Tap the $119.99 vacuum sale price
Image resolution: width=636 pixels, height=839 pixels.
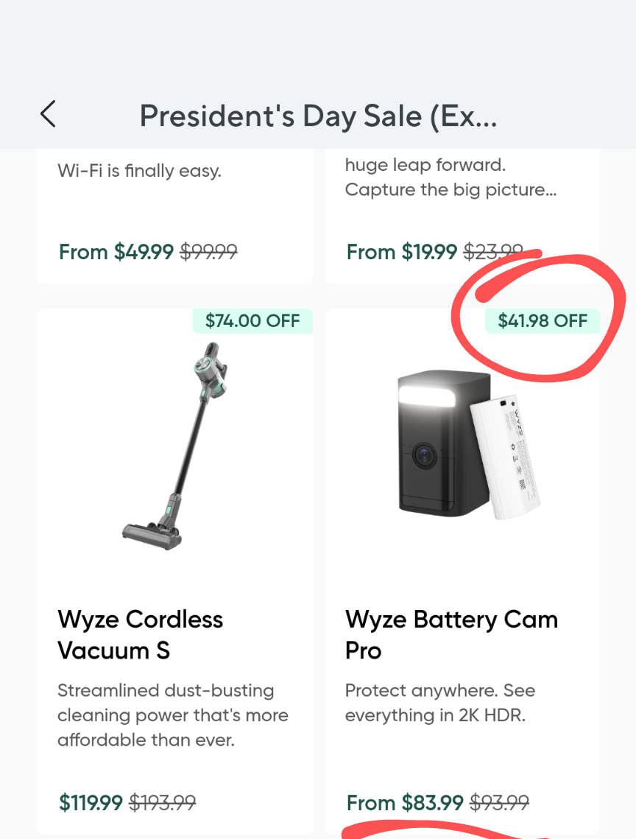pos(91,802)
